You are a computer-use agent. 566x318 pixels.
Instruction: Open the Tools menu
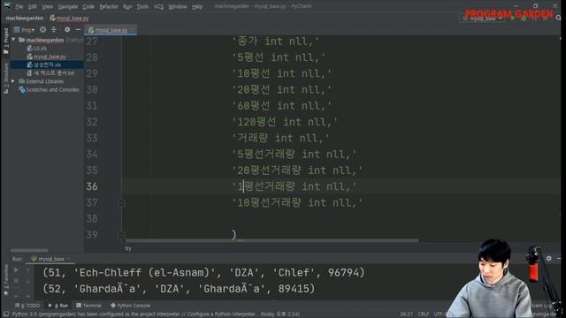pos(142,6)
